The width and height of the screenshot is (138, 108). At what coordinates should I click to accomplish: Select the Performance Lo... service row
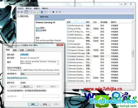click(x=93, y=26)
